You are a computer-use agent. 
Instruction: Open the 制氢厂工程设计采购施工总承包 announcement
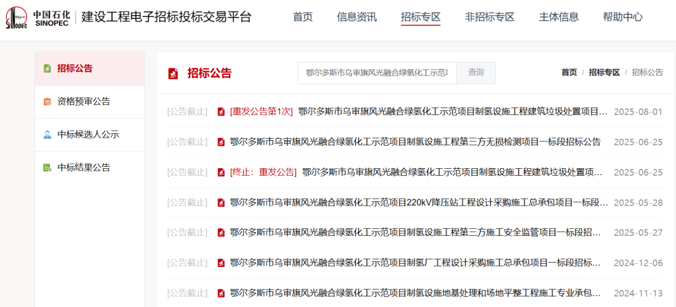[415, 263]
